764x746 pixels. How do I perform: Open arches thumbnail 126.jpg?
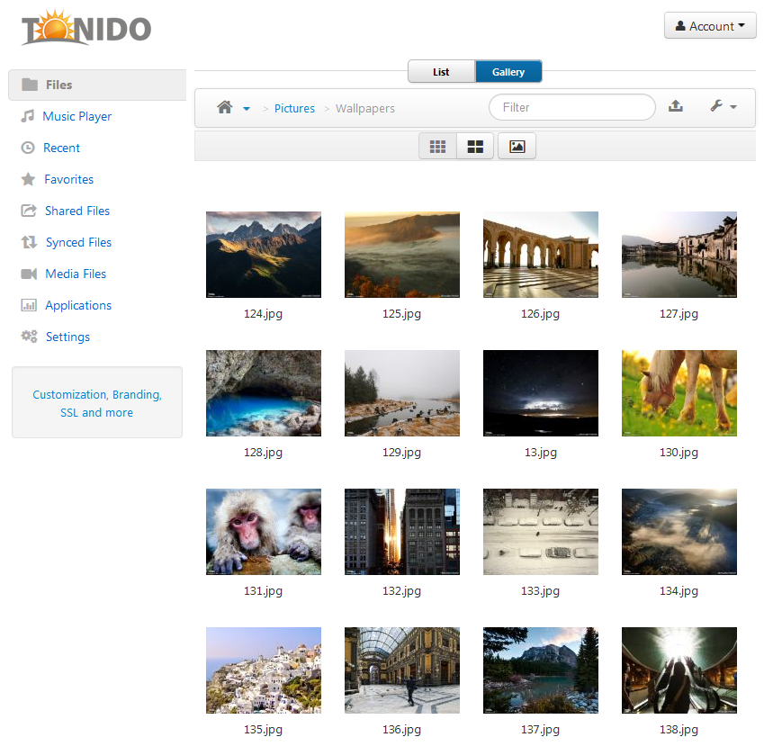pyautogui.click(x=541, y=255)
